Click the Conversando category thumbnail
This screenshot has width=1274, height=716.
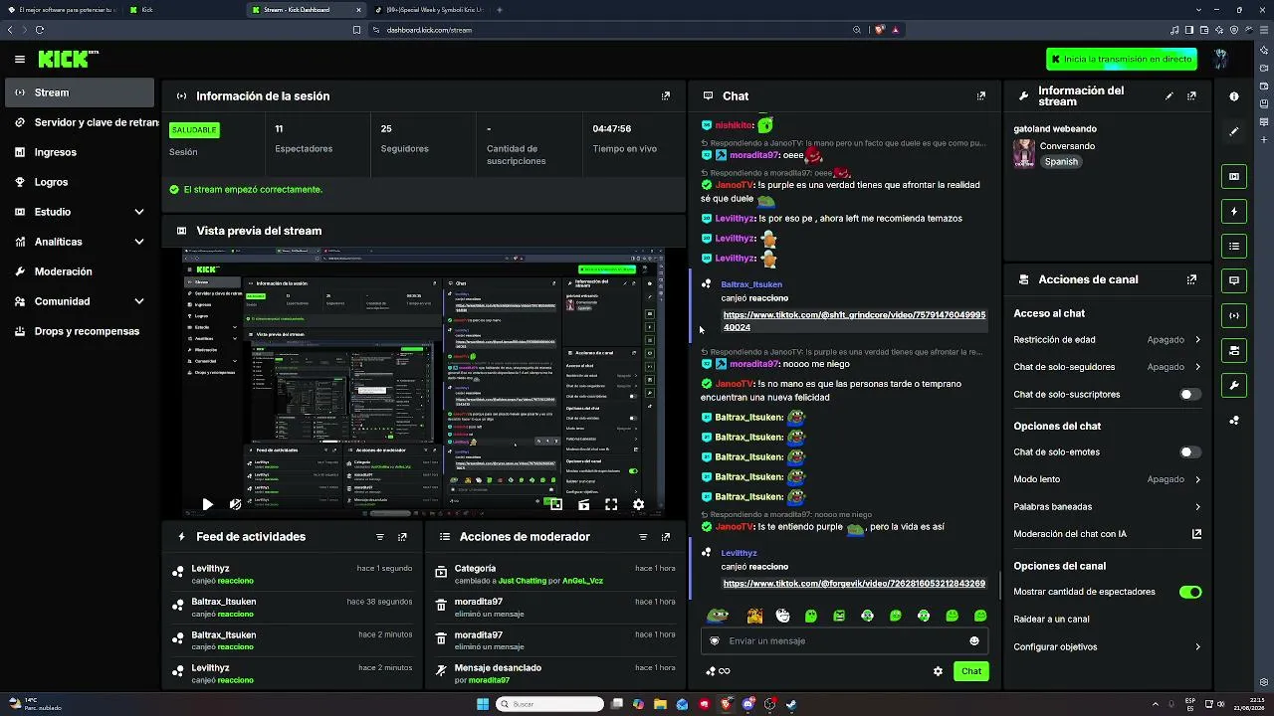pos(1024,153)
